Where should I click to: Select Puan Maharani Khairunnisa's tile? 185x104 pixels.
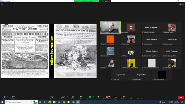(x=151, y=63)
